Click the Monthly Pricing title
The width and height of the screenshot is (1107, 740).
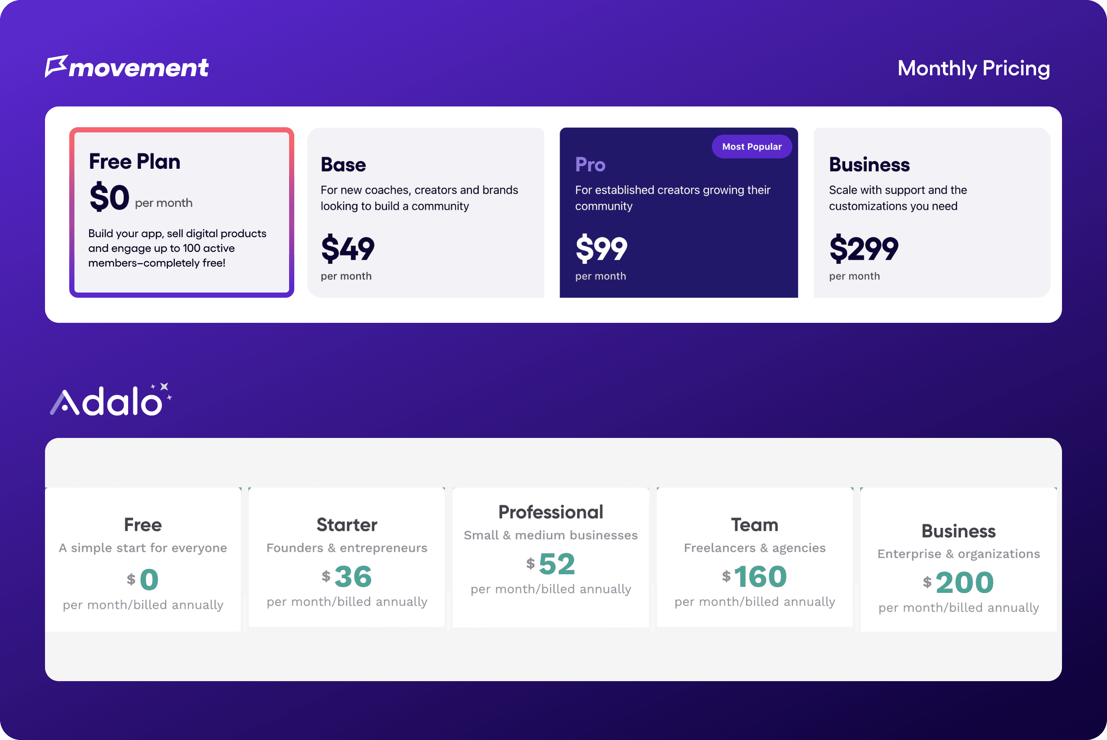click(973, 68)
